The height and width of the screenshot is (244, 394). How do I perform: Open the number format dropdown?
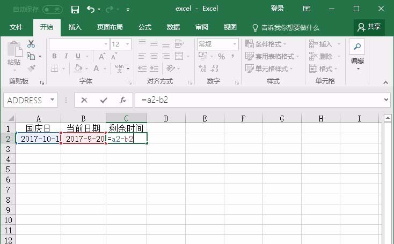(235, 44)
